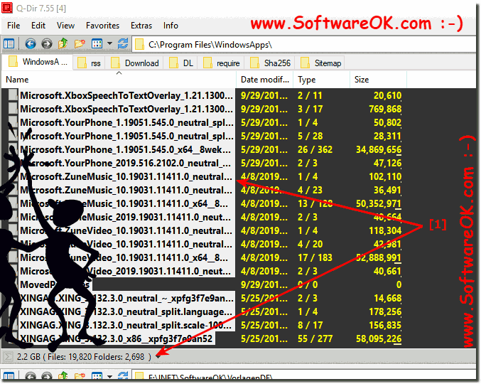Toggle the tree view pane icon in top toolbar
The height and width of the screenshot is (384, 481).
pyautogui.click(x=9, y=44)
